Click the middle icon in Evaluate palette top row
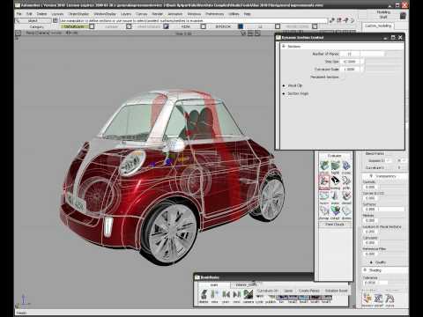Screen dimensions: 423x317 point(335,166)
